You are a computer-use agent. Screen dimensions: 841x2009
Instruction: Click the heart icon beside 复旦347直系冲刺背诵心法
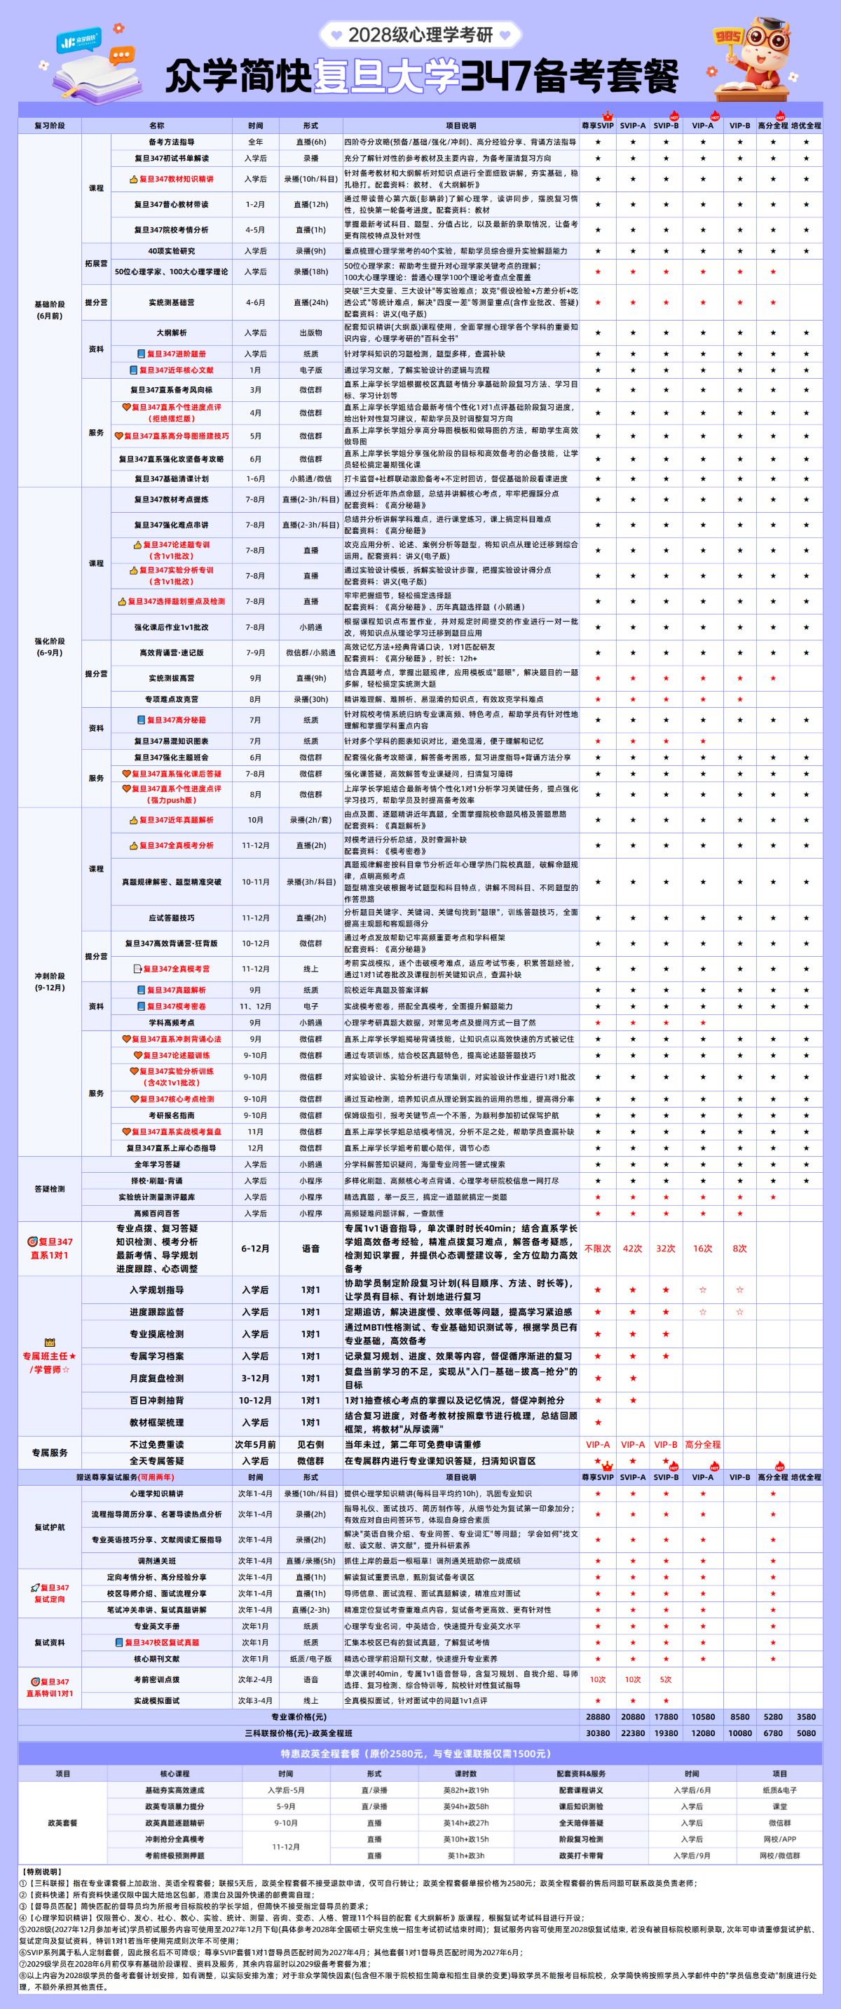click(x=126, y=1039)
